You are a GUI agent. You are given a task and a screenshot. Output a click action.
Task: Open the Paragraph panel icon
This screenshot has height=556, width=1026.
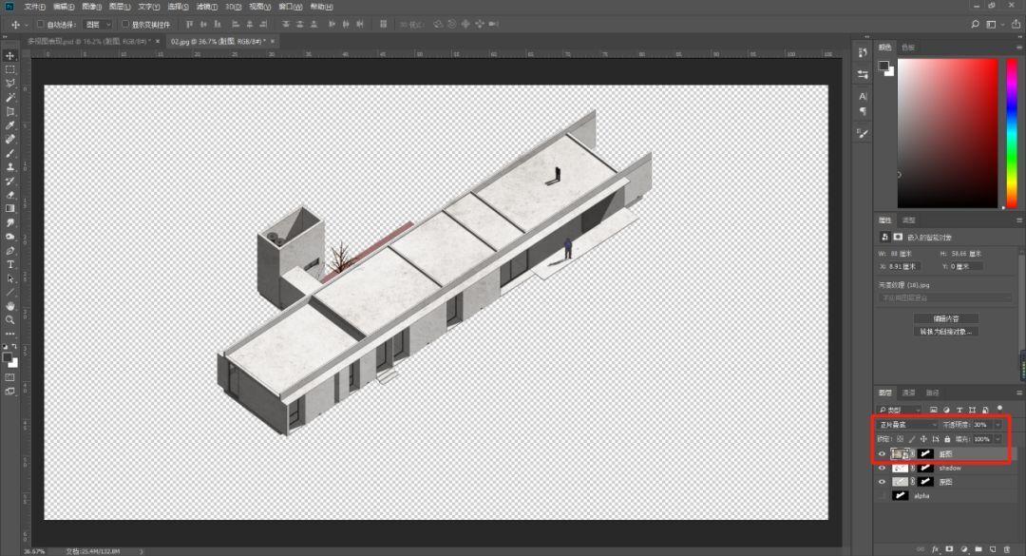pos(863,111)
